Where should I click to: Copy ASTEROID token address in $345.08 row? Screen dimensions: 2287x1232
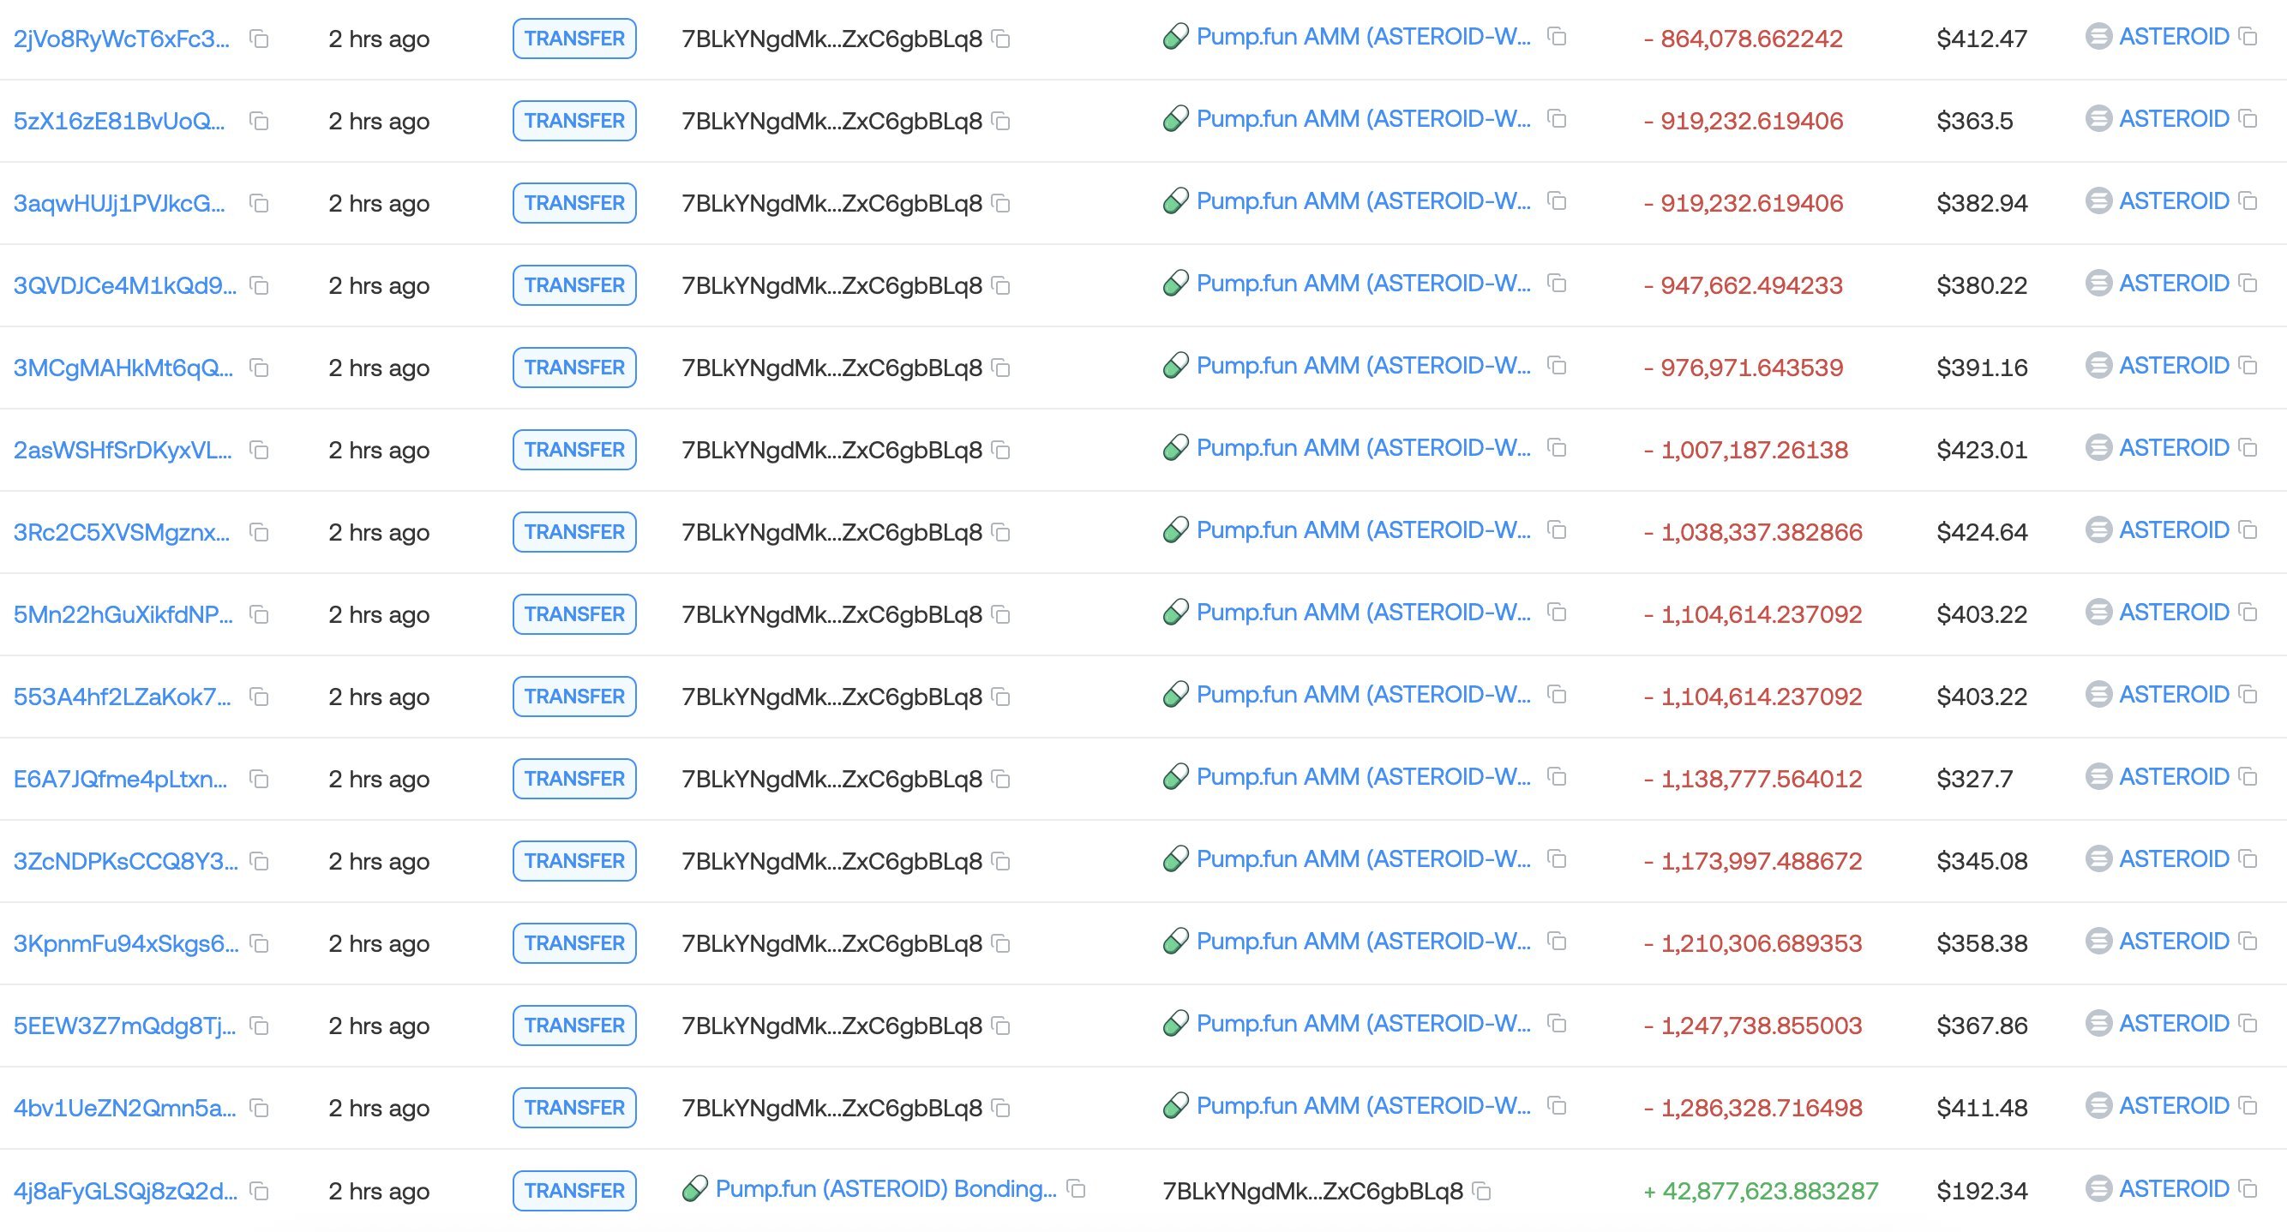2248,859
